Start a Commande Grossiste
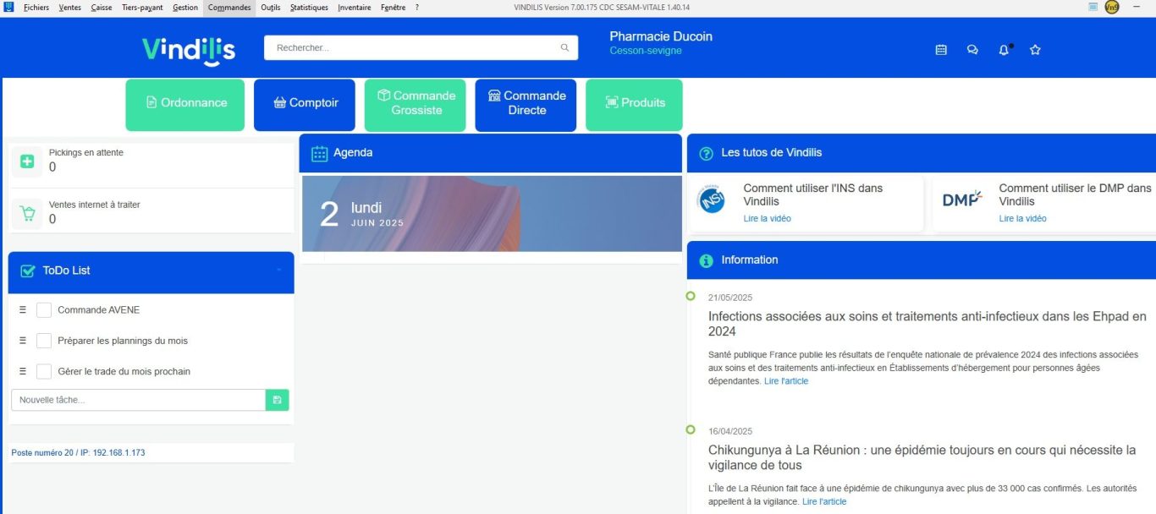The width and height of the screenshot is (1156, 514). pos(416,105)
